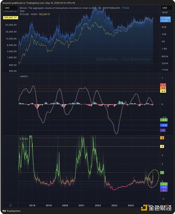Click the red 0.7 level swatch
The height and width of the screenshot is (214, 175).
coord(163,85)
